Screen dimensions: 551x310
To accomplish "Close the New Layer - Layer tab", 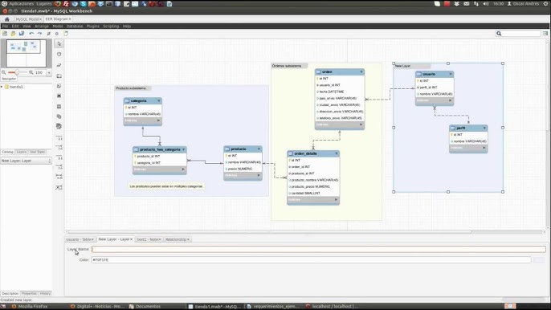I will pos(132,239).
